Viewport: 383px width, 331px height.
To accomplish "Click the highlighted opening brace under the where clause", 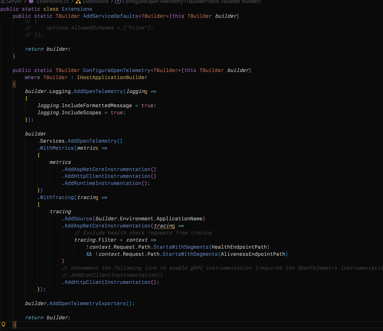I will coord(14,84).
